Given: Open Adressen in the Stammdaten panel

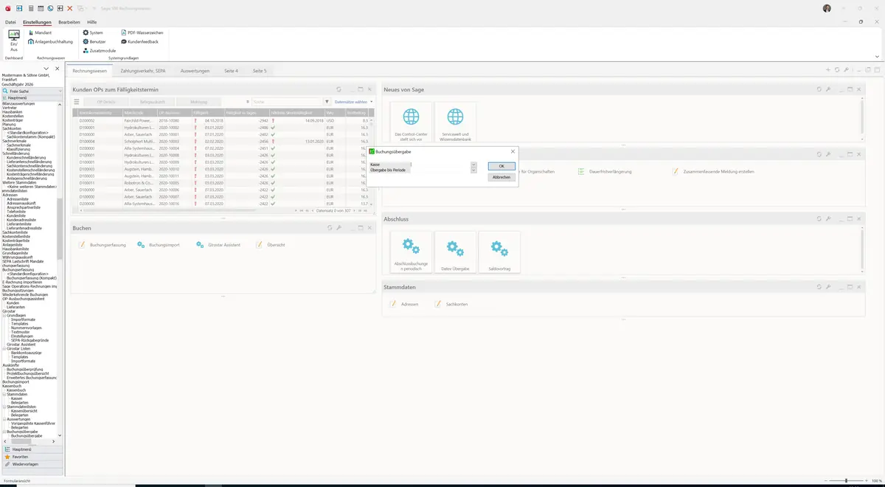Looking at the screenshot, I should tap(404, 304).
